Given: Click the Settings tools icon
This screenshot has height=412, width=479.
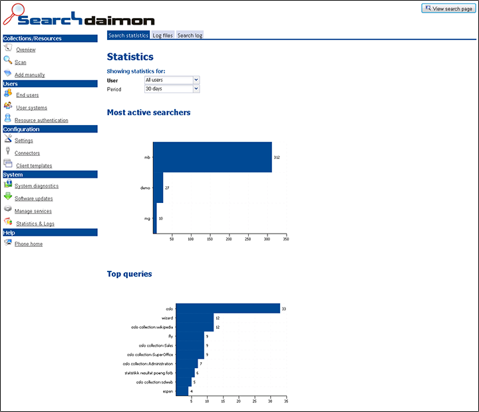Looking at the screenshot, I should tap(8, 138).
